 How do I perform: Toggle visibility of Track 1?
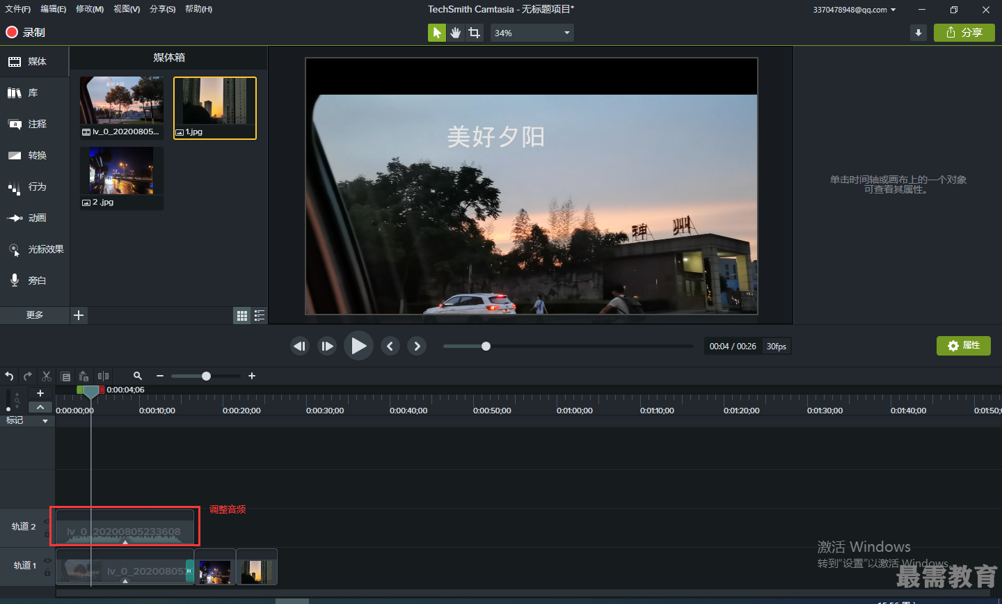(x=47, y=560)
